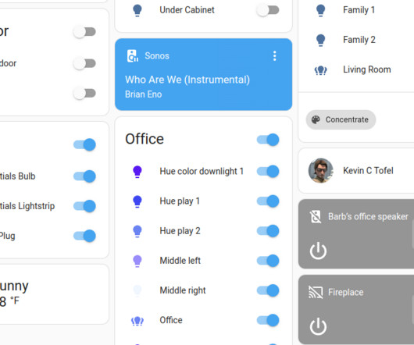Click the Office light group icon
This screenshot has width=414, height=345.
pyautogui.click(x=137, y=321)
